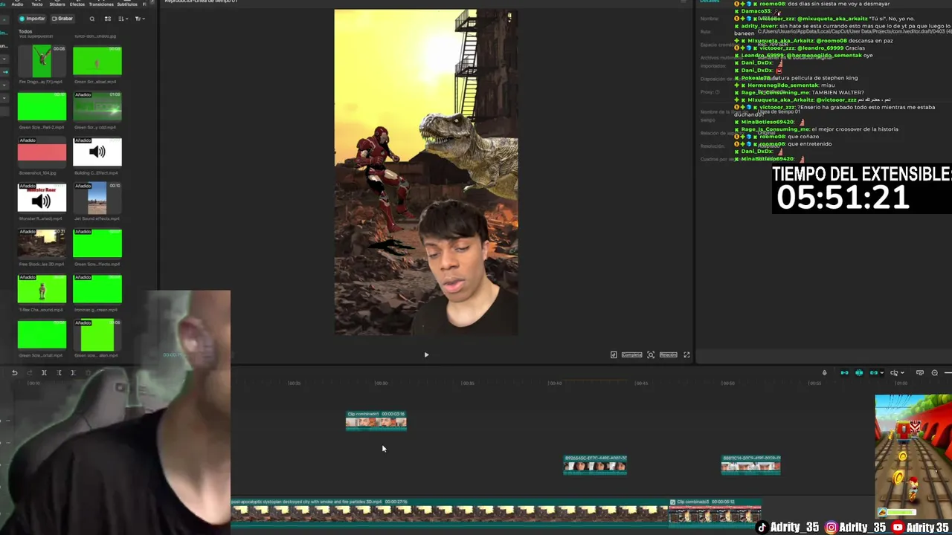
Task: Open the Texto tab
Action: tap(37, 4)
